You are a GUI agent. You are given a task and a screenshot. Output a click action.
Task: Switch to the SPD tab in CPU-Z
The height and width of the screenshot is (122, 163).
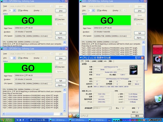click(105, 61)
